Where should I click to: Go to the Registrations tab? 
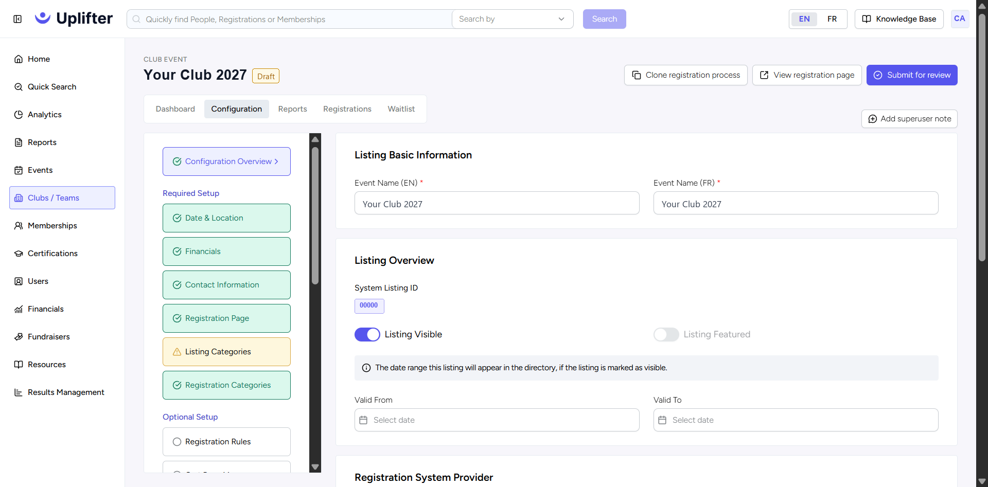click(347, 109)
